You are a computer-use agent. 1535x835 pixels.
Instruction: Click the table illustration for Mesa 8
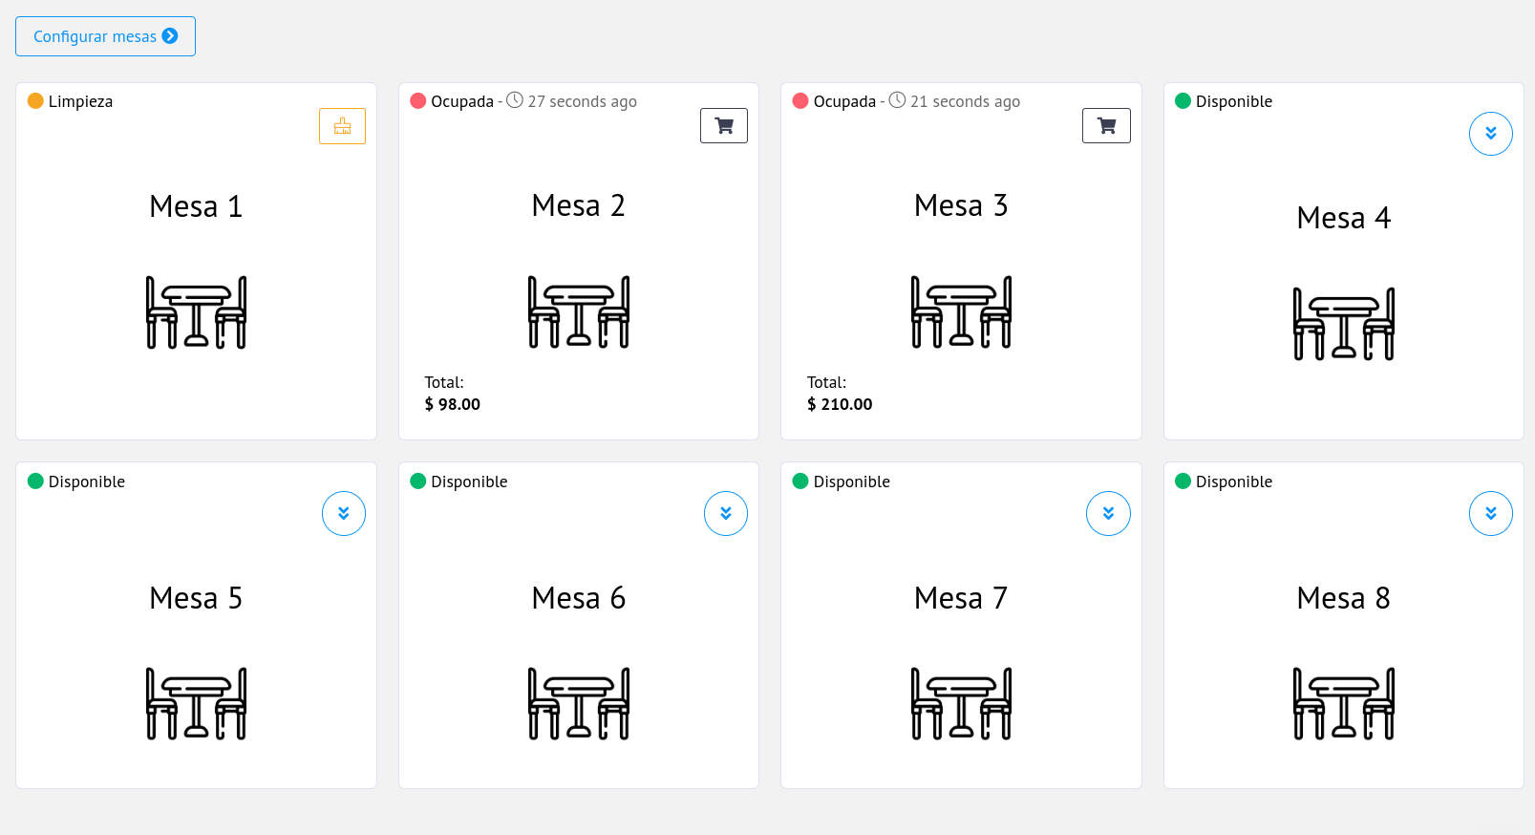tap(1343, 703)
